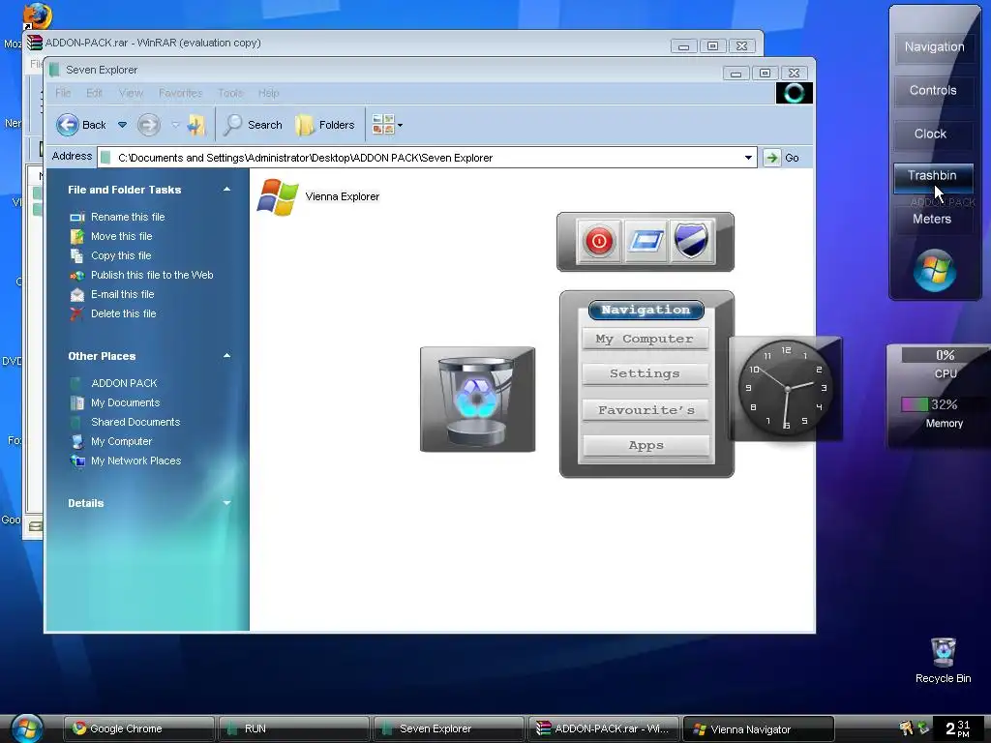
Task: Open the File menu
Action: click(x=63, y=93)
